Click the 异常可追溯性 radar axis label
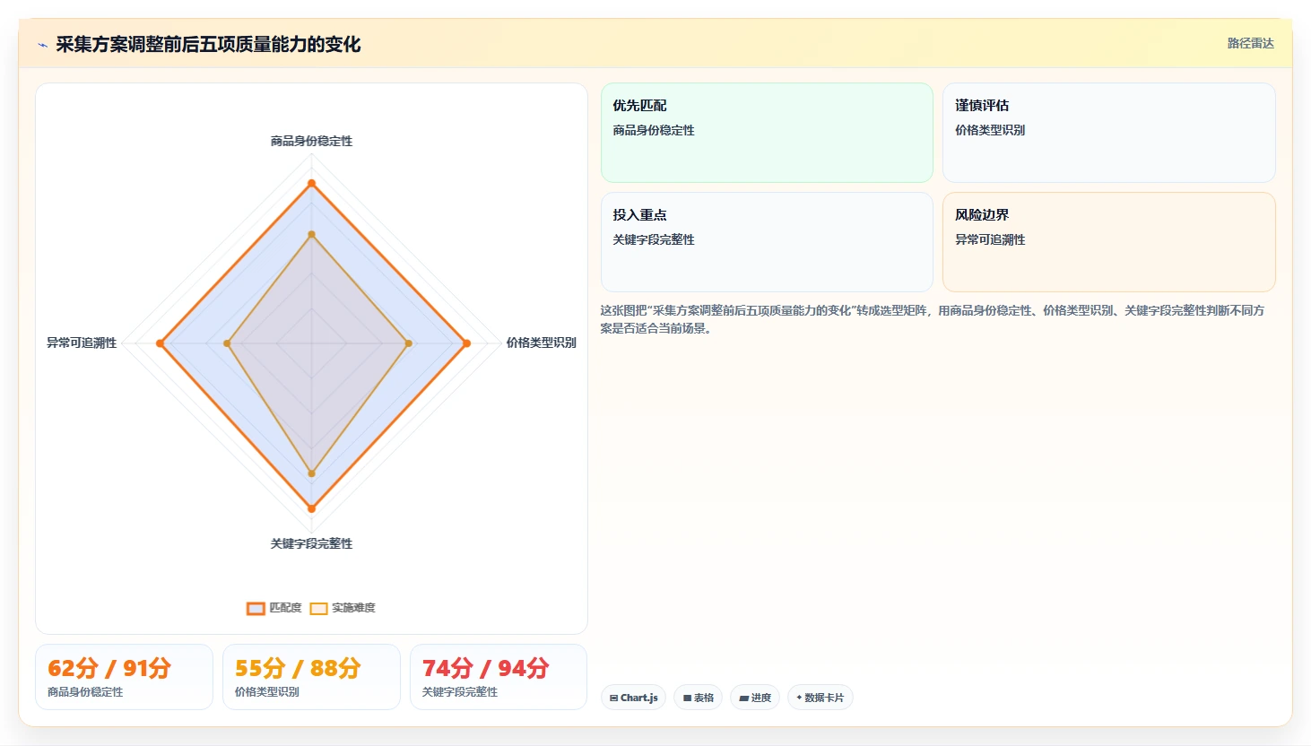 (x=82, y=343)
